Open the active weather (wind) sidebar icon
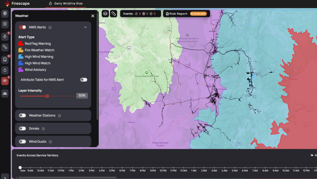The image size is (317, 179). pyautogui.click(x=5, y=81)
